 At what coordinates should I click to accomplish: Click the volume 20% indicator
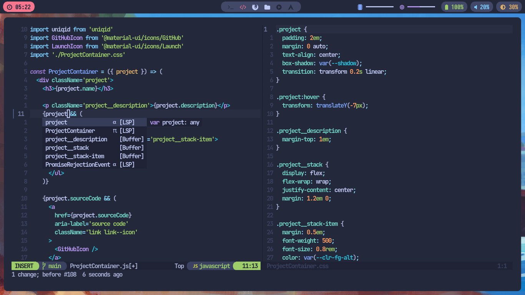482,7
